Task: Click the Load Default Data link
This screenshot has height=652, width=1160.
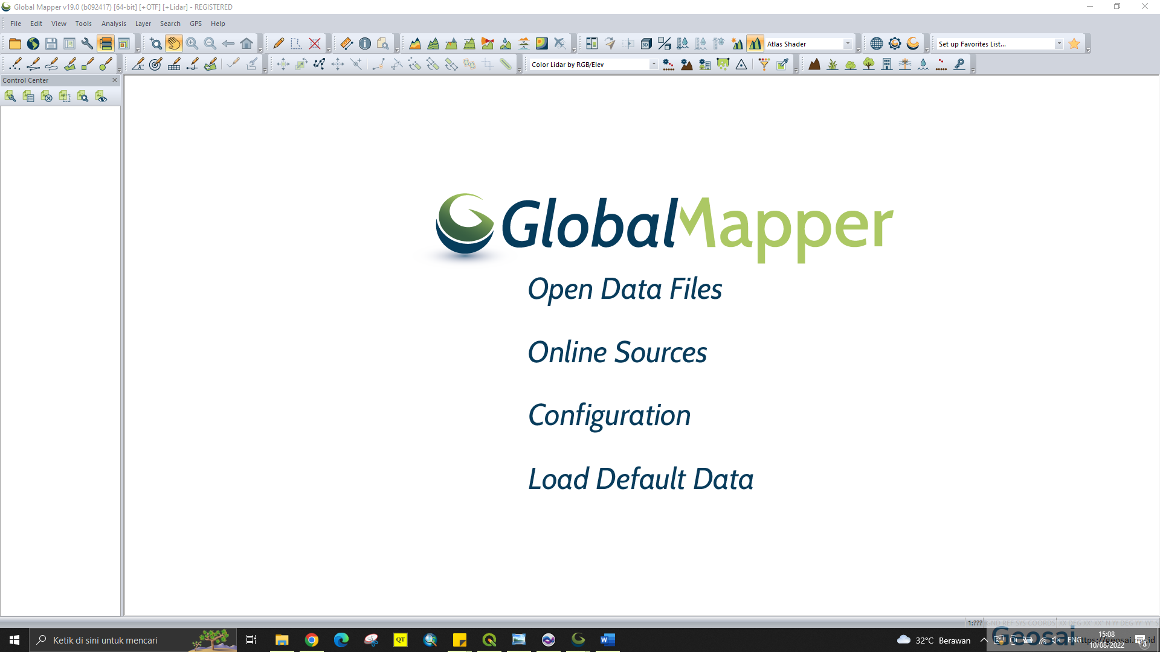Action: (640, 479)
